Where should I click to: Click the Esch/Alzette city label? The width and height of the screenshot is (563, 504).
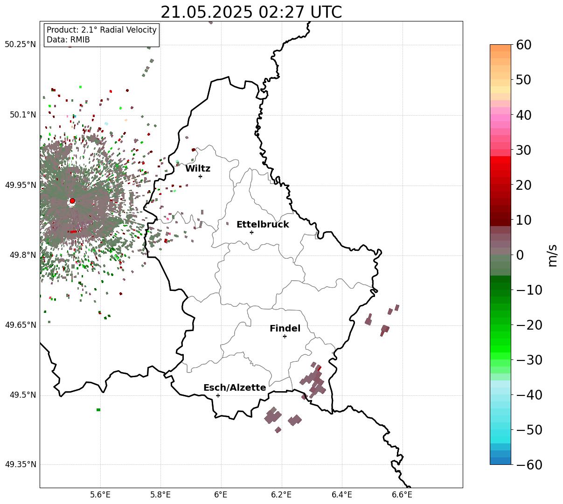tap(235, 388)
